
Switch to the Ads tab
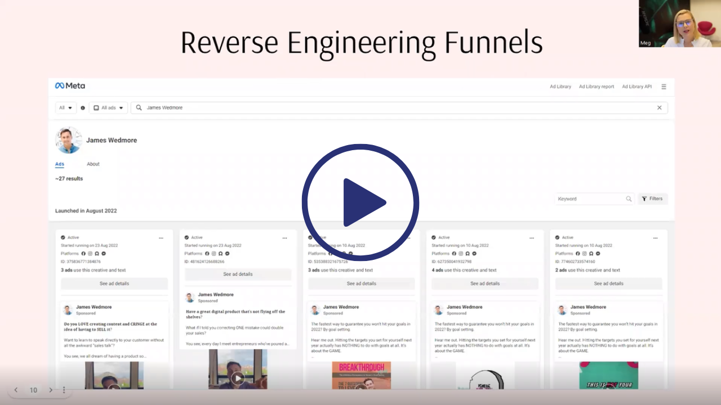(x=60, y=164)
